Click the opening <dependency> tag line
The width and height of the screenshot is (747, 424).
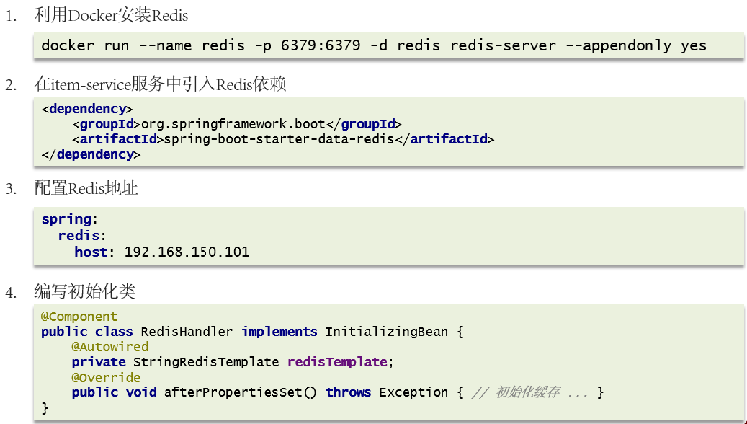coord(87,109)
